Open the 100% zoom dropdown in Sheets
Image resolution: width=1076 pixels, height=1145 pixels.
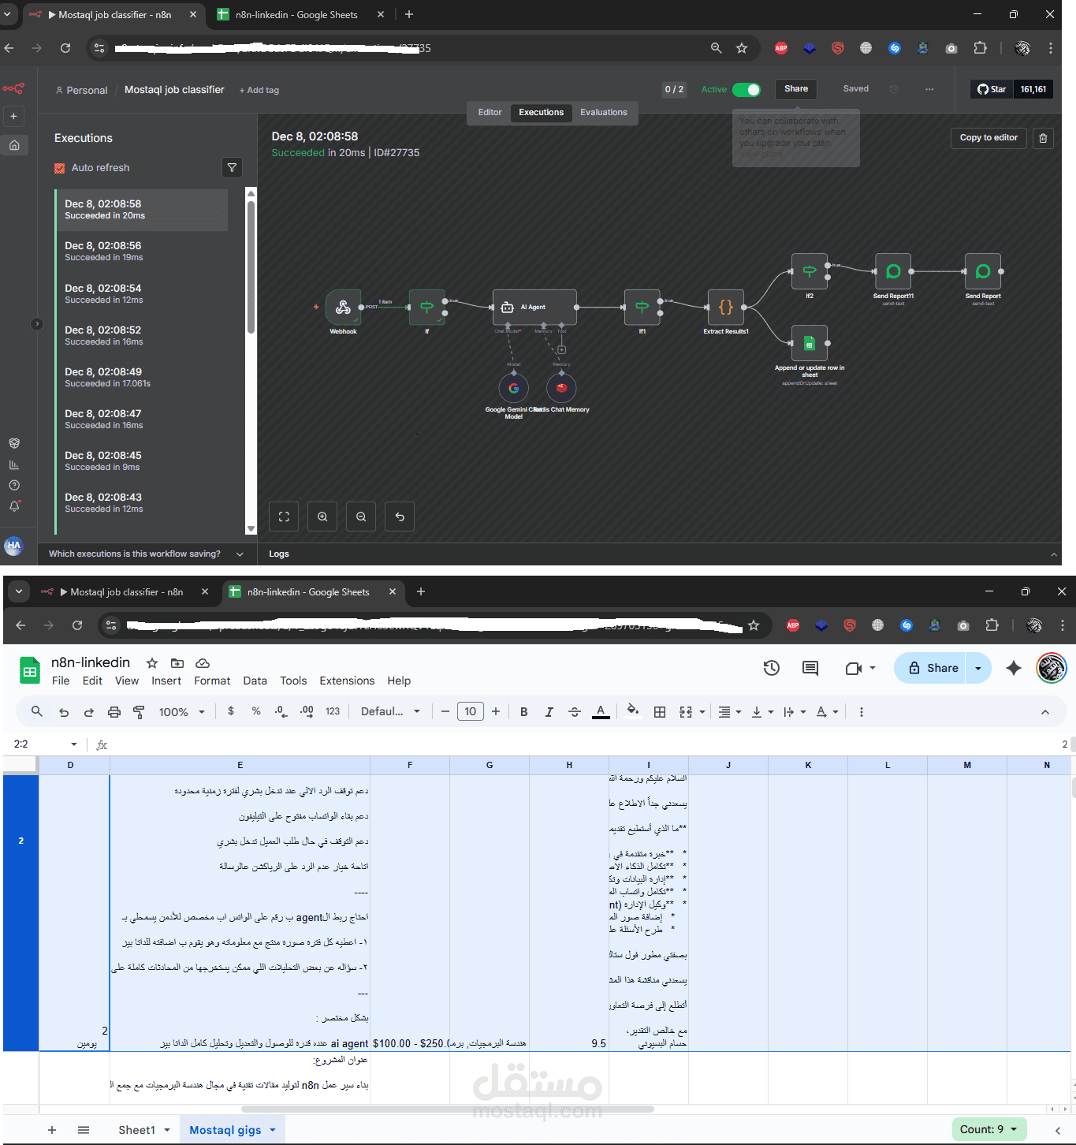pos(181,711)
